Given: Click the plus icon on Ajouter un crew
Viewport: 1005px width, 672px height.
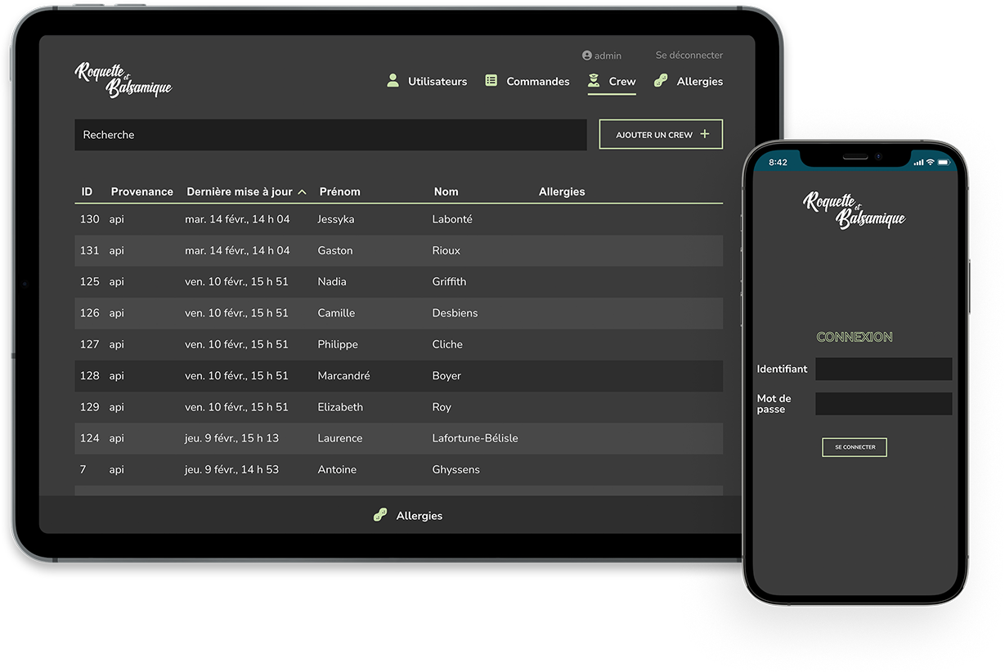Looking at the screenshot, I should coord(705,134).
